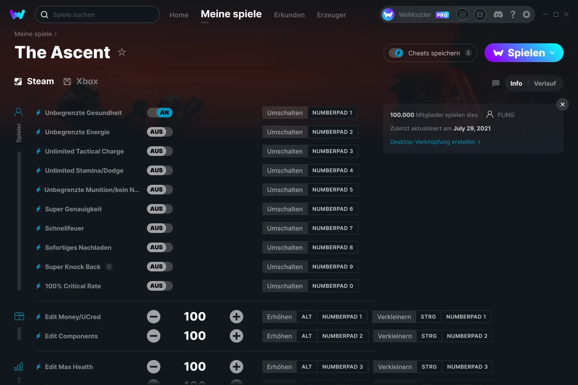Select the Steam platform tab
The width and height of the screenshot is (578, 385).
(34, 81)
